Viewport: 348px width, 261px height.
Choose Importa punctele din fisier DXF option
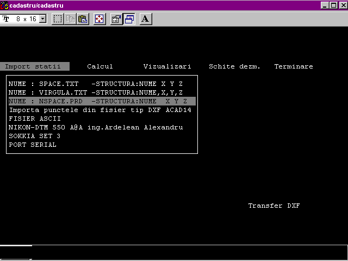pyautogui.click(x=100, y=110)
